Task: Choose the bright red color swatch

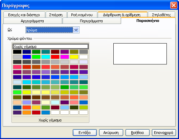Action: click(x=55, y=57)
